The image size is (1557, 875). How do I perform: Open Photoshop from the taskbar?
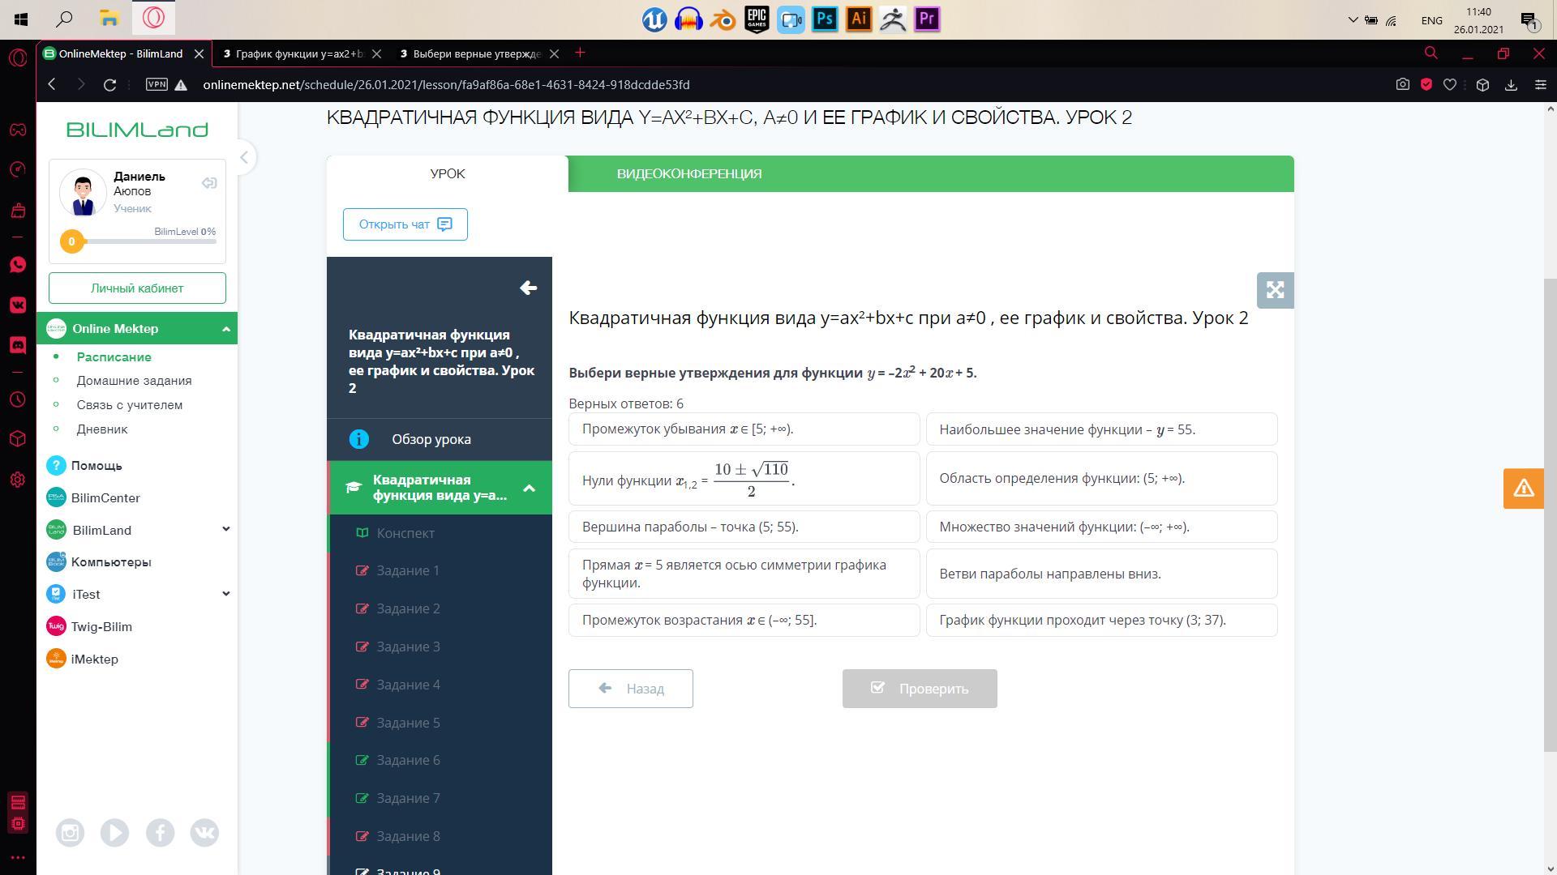825,19
